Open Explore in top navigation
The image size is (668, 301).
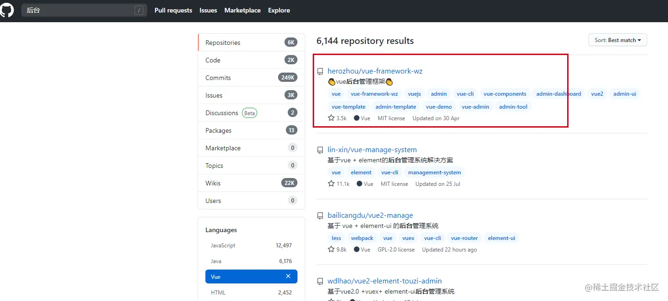pos(279,10)
